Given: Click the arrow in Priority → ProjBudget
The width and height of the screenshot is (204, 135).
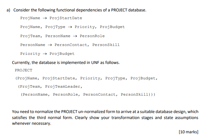Looking at the screenshot, I should pos(45,54).
